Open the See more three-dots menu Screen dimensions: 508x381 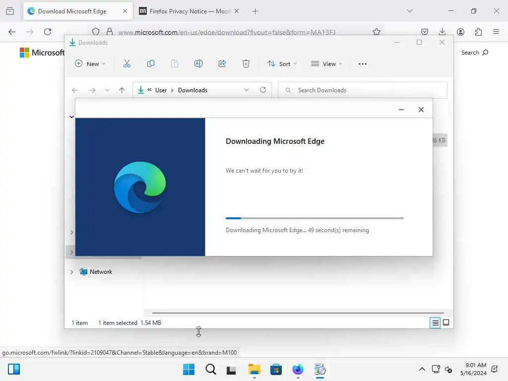tap(363, 64)
